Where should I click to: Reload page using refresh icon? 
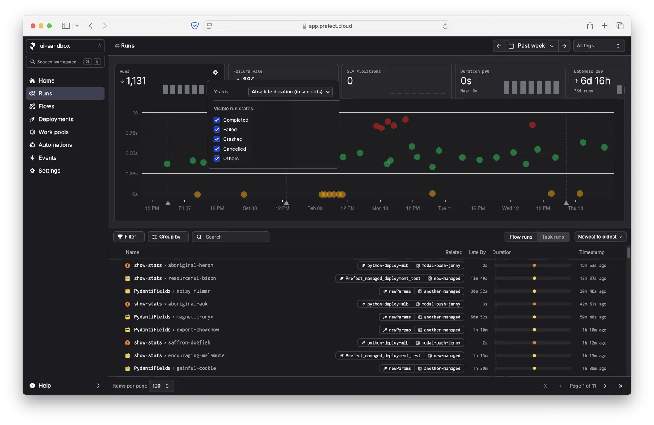445,26
